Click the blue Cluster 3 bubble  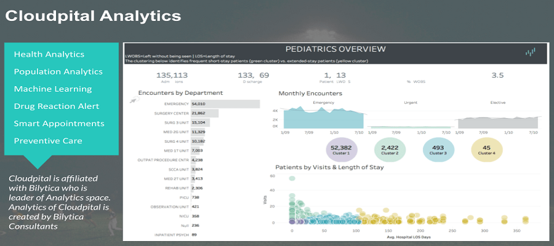440,150
